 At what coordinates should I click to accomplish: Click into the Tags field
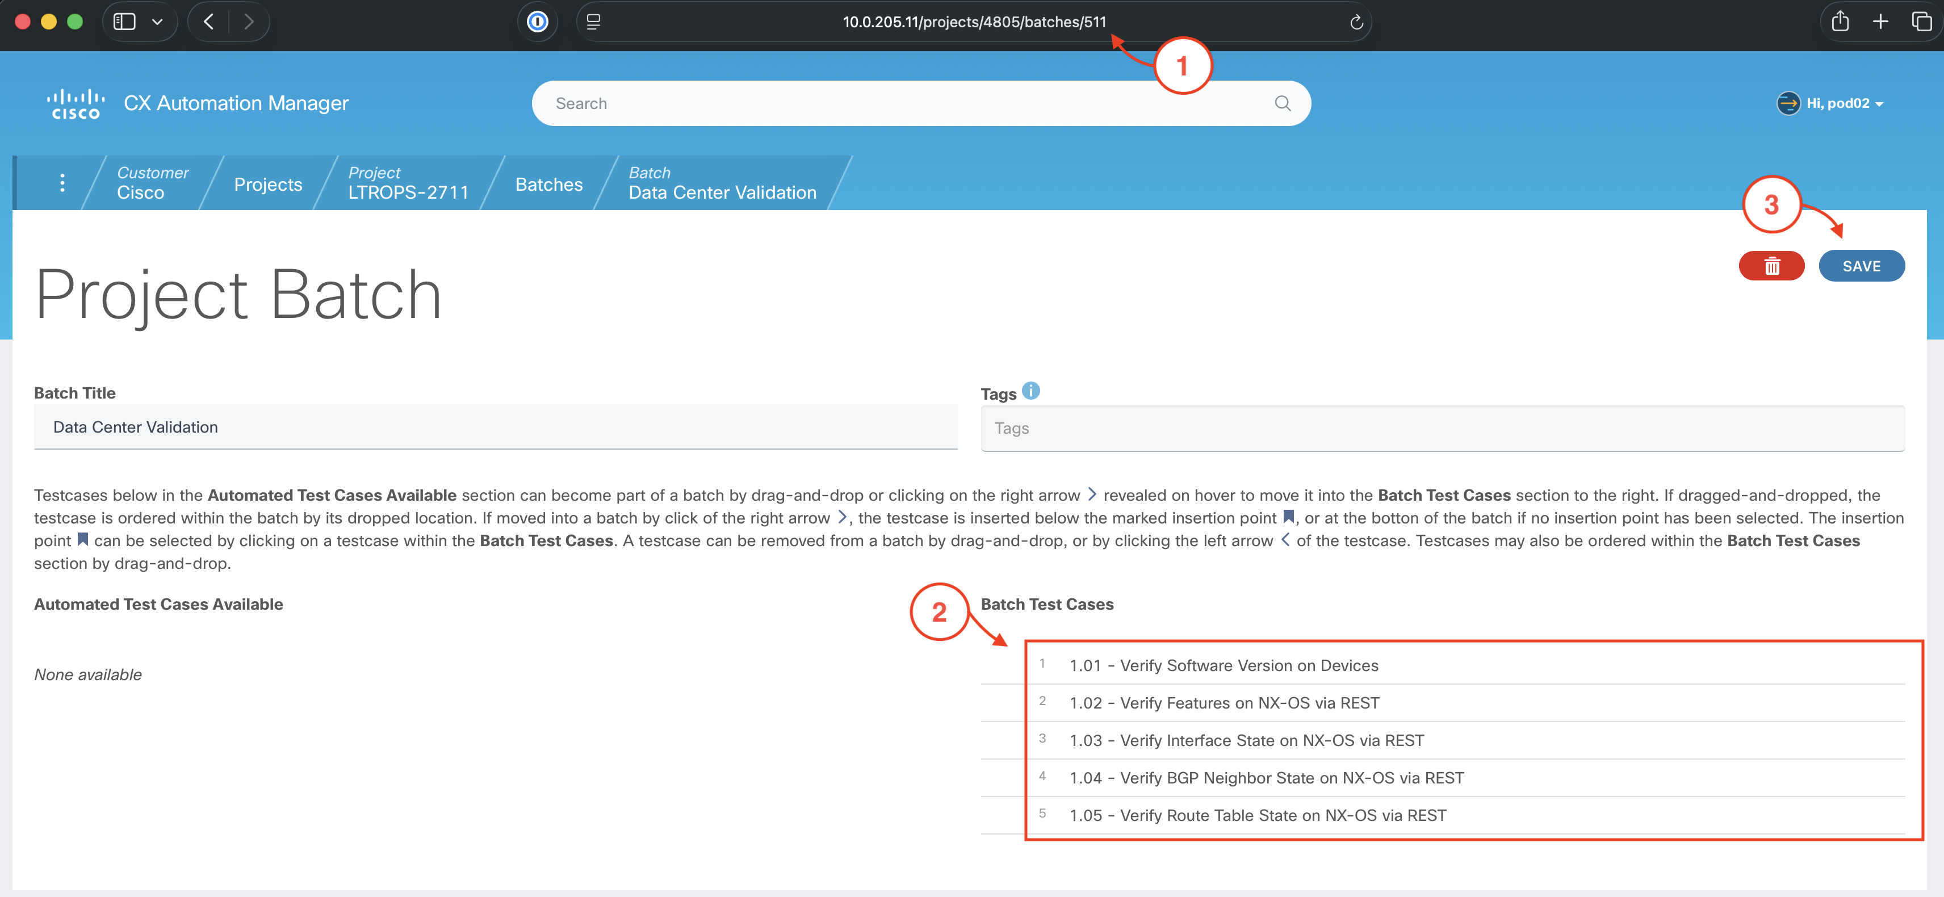1442,429
